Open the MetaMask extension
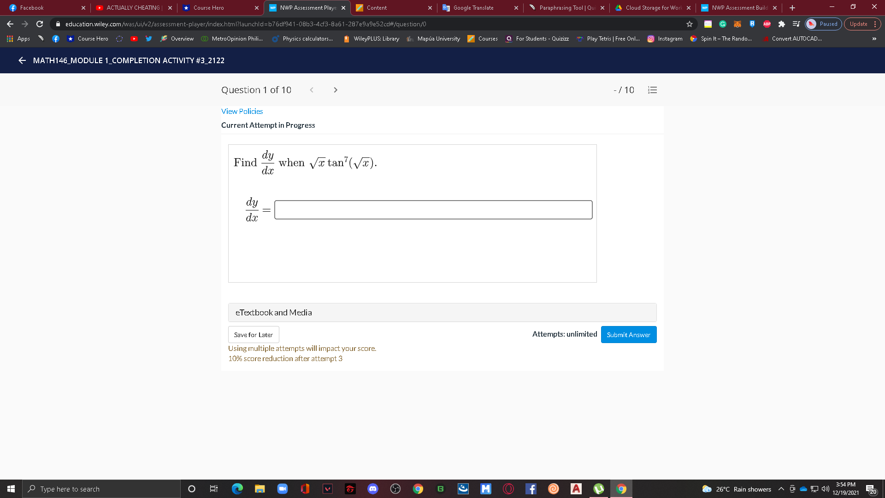The image size is (885, 498). 736,24
